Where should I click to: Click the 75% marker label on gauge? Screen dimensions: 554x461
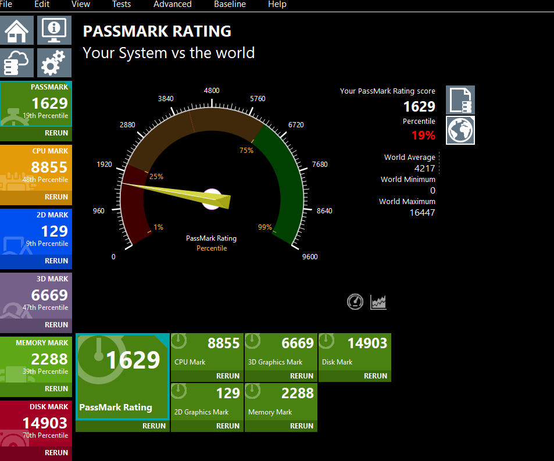point(246,151)
